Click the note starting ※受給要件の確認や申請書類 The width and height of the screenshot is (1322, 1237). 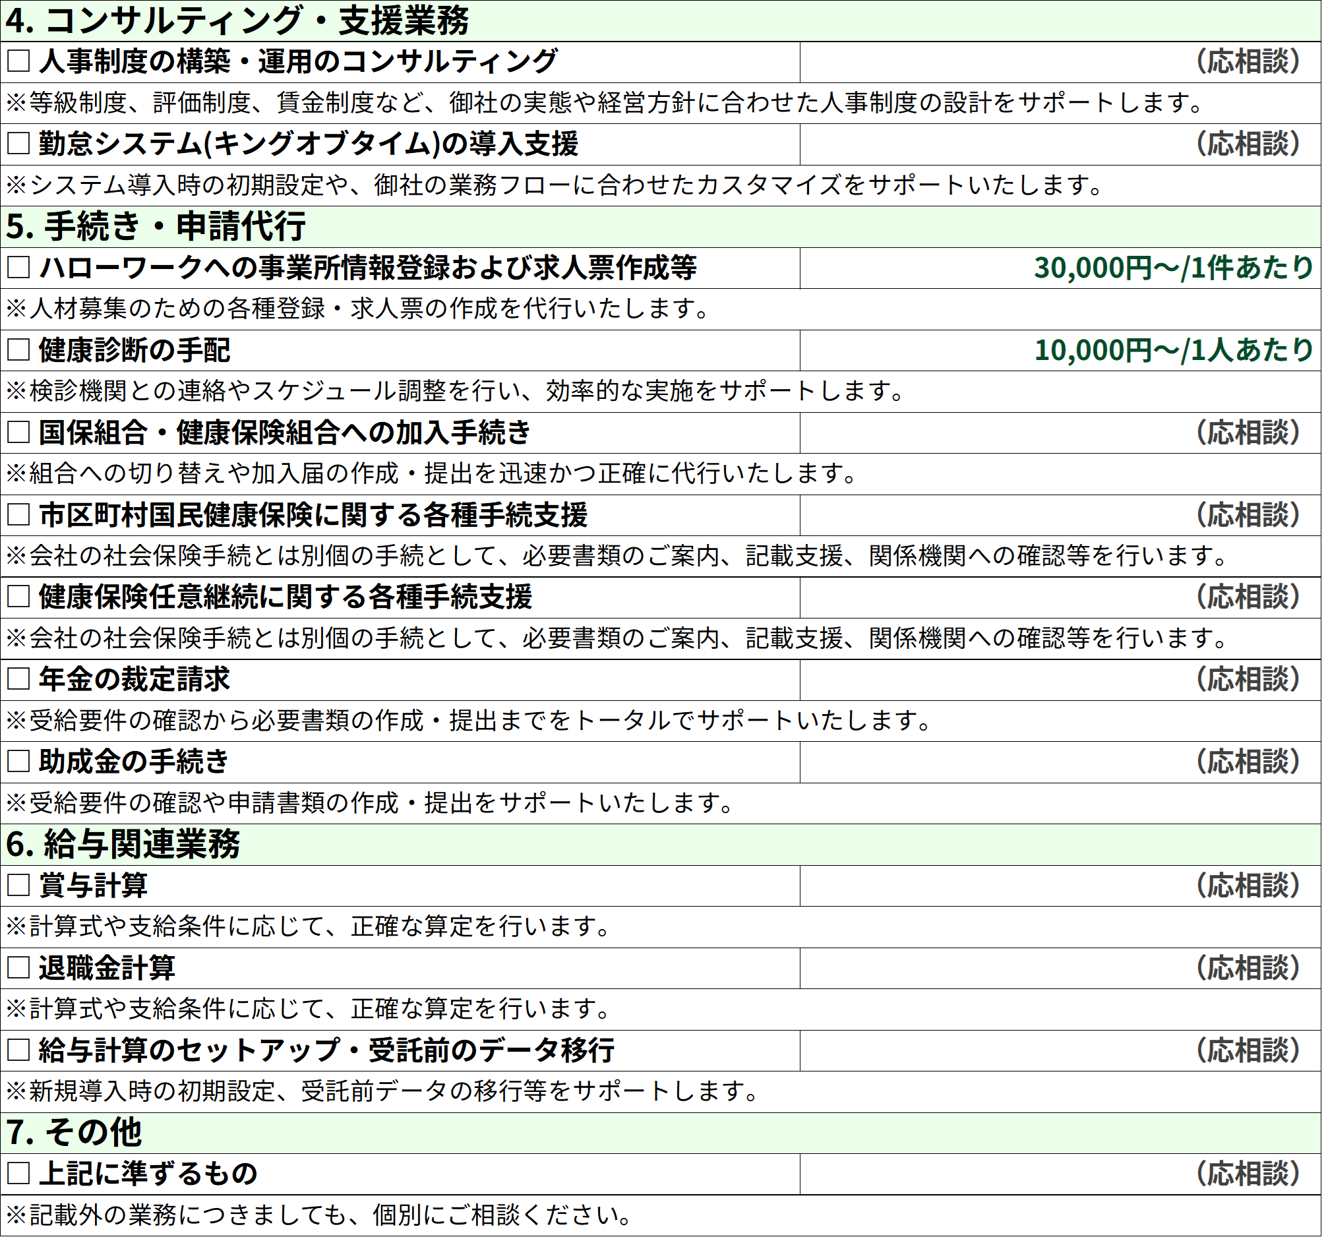tap(370, 802)
